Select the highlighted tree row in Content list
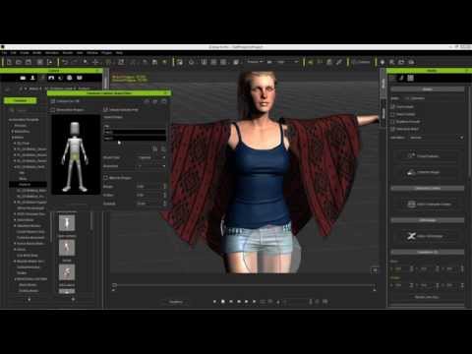The height and width of the screenshot is (354, 472). click(28, 185)
